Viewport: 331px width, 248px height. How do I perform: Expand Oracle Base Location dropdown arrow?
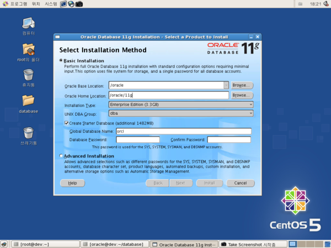tap(226, 85)
